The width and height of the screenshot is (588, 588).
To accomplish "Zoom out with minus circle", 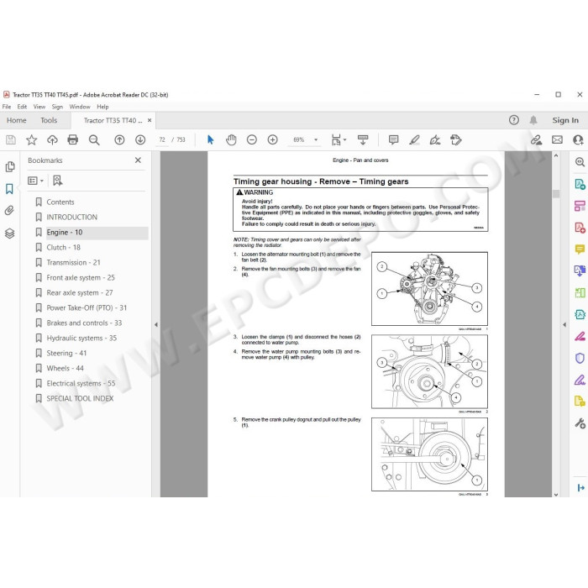I will coord(252,140).
